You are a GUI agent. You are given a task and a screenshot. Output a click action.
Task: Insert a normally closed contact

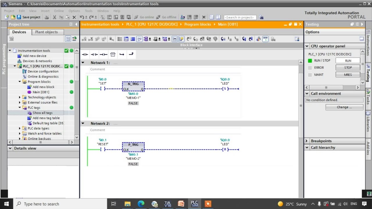pyautogui.click(x=94, y=54)
